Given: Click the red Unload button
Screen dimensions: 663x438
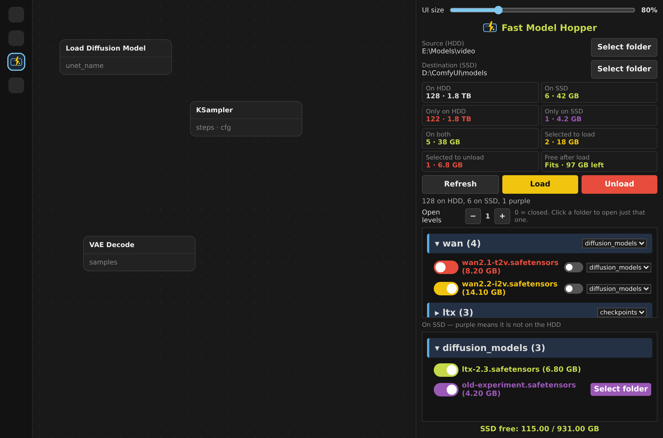Looking at the screenshot, I should coord(619,184).
